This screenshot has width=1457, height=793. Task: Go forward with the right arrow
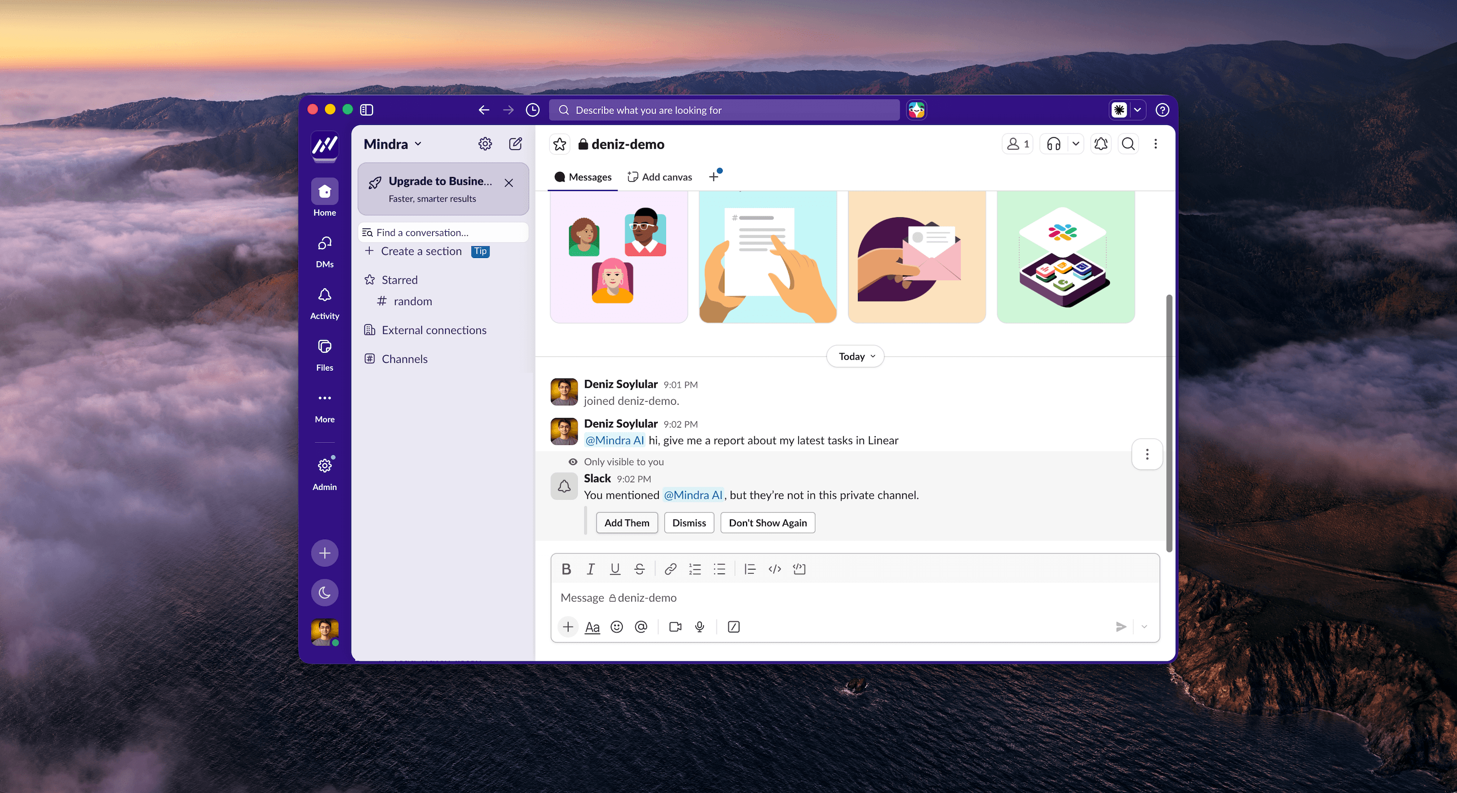(x=508, y=110)
